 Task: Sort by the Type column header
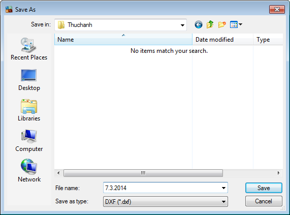[268, 40]
